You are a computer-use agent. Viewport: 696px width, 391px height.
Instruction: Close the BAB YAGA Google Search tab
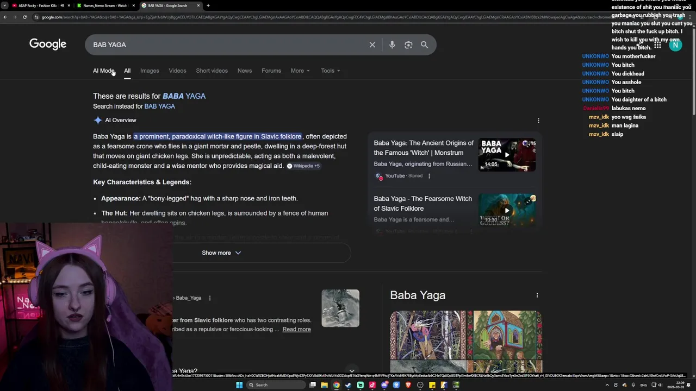pyautogui.click(x=198, y=5)
